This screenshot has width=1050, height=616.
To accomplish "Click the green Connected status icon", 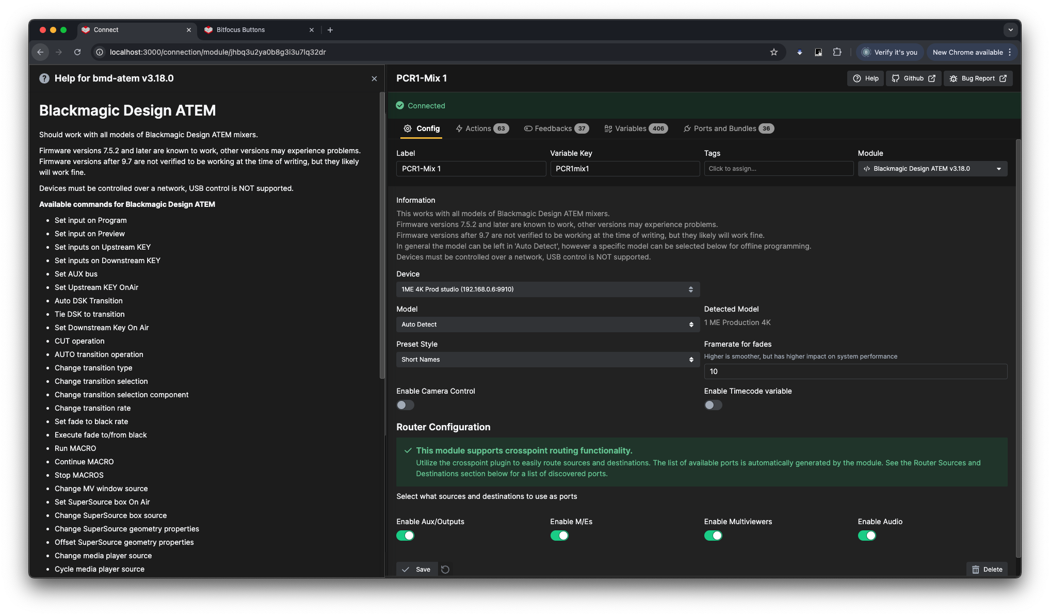I will [400, 105].
